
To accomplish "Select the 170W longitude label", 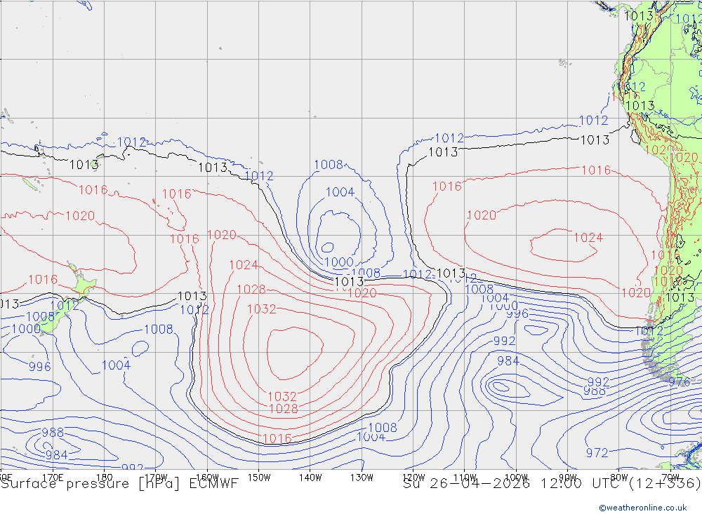I will (x=156, y=478).
